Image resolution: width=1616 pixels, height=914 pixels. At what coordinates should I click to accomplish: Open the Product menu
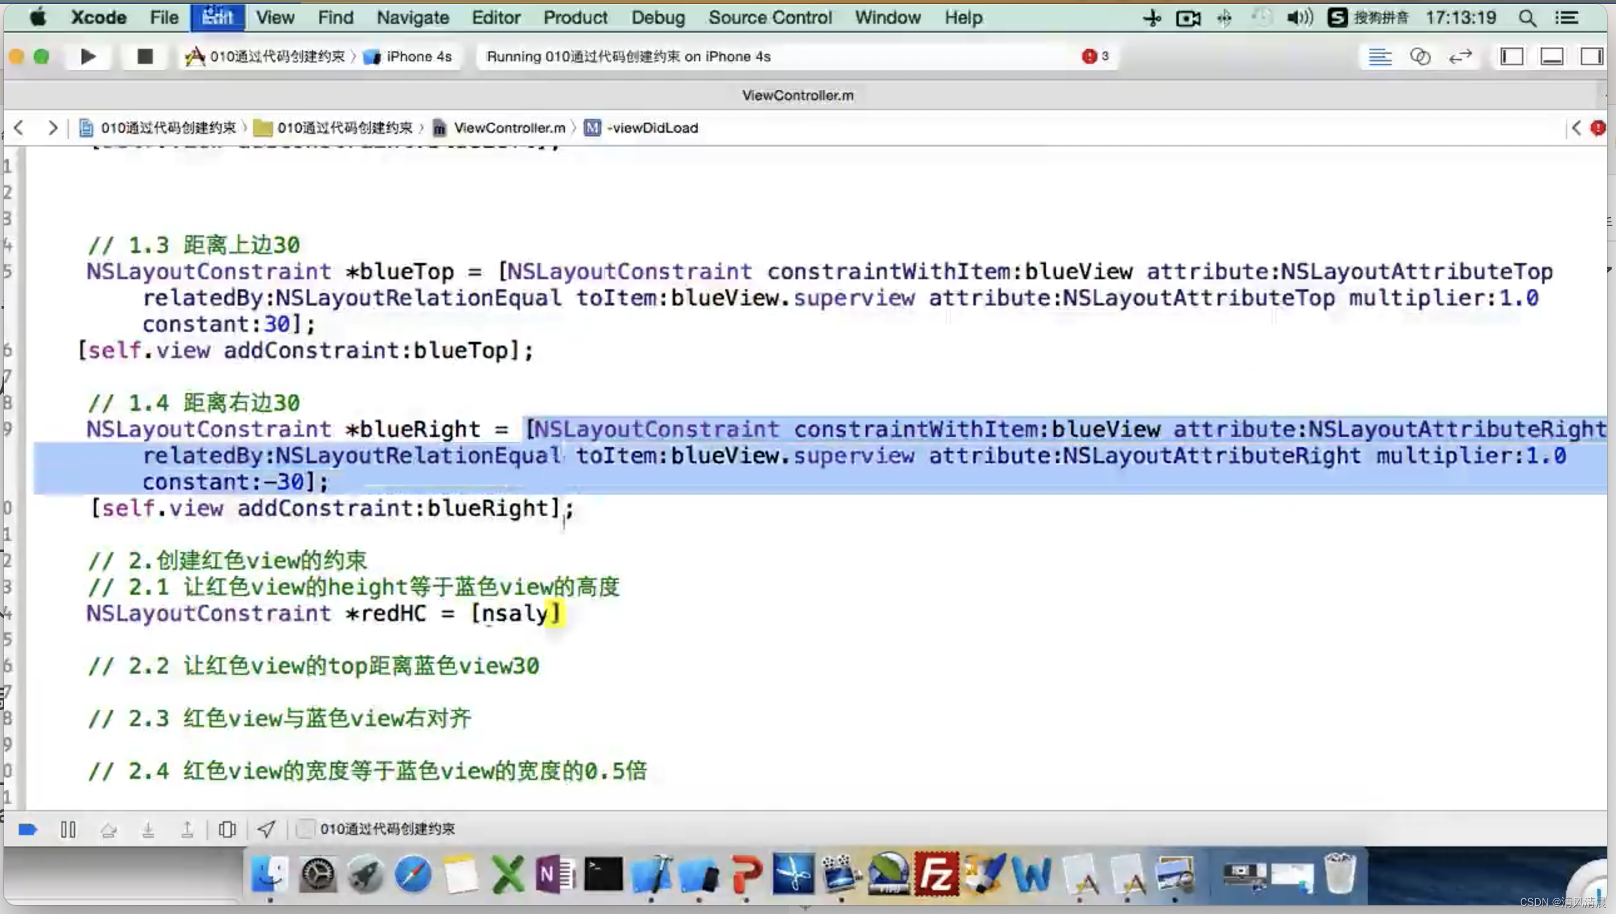coord(574,18)
